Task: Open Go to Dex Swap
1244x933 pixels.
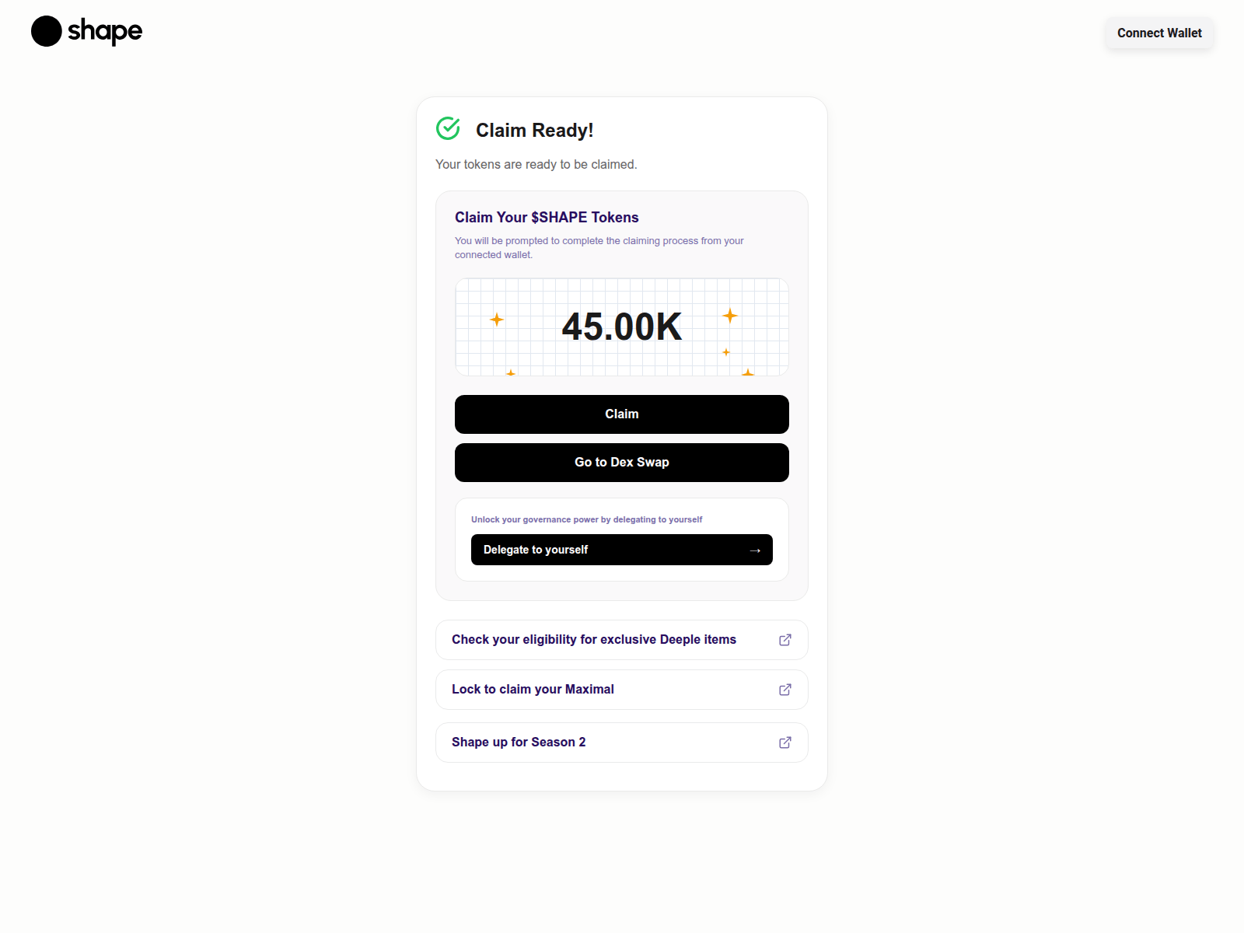Action: (622, 463)
